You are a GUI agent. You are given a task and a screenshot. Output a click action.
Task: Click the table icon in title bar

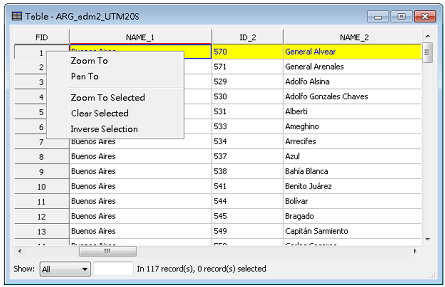(x=16, y=16)
